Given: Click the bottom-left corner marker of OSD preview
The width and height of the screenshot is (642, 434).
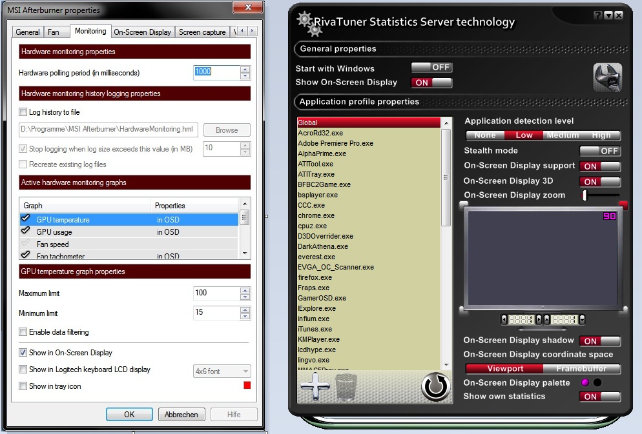Looking at the screenshot, I should 464,311.
